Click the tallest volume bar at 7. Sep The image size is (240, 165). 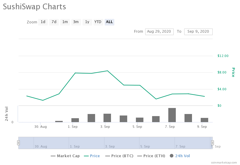click(x=172, y=115)
